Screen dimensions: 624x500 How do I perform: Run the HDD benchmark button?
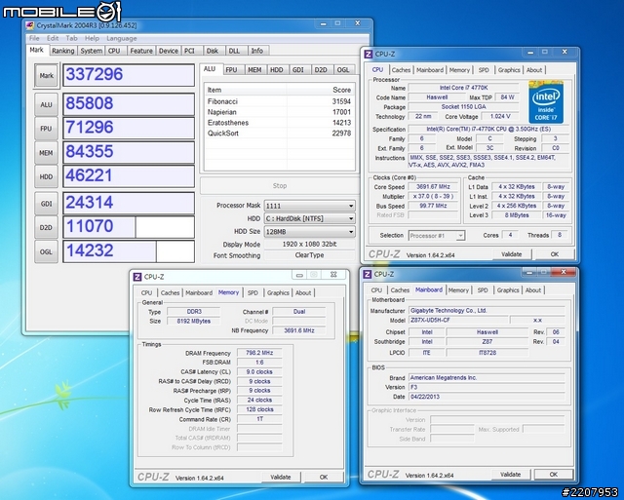click(x=46, y=176)
